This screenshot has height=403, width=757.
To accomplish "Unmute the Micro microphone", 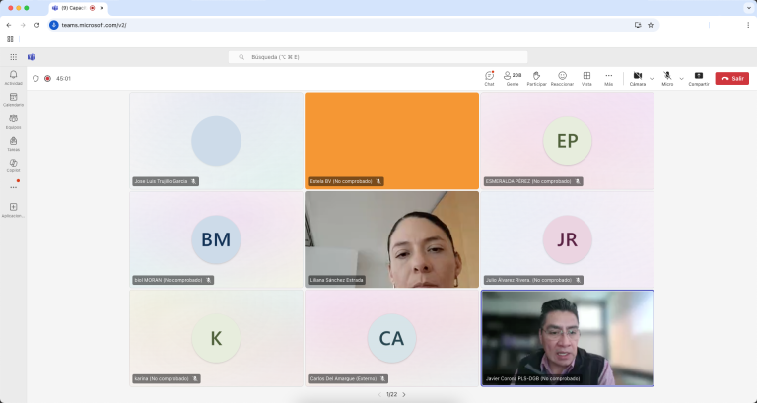I will (x=666, y=77).
